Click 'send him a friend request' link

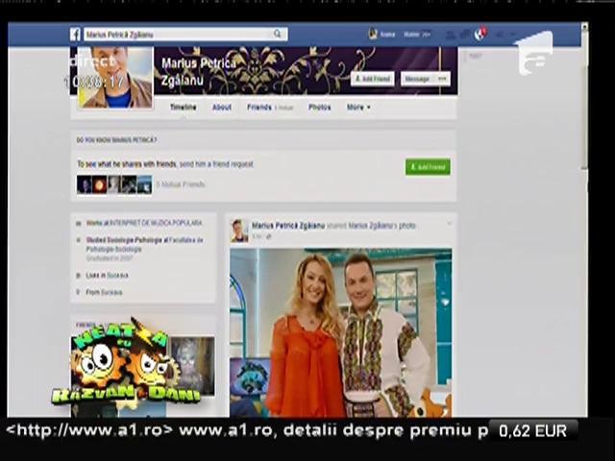click(216, 164)
